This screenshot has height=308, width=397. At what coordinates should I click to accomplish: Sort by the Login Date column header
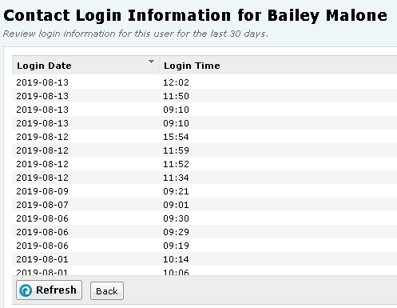pos(85,66)
